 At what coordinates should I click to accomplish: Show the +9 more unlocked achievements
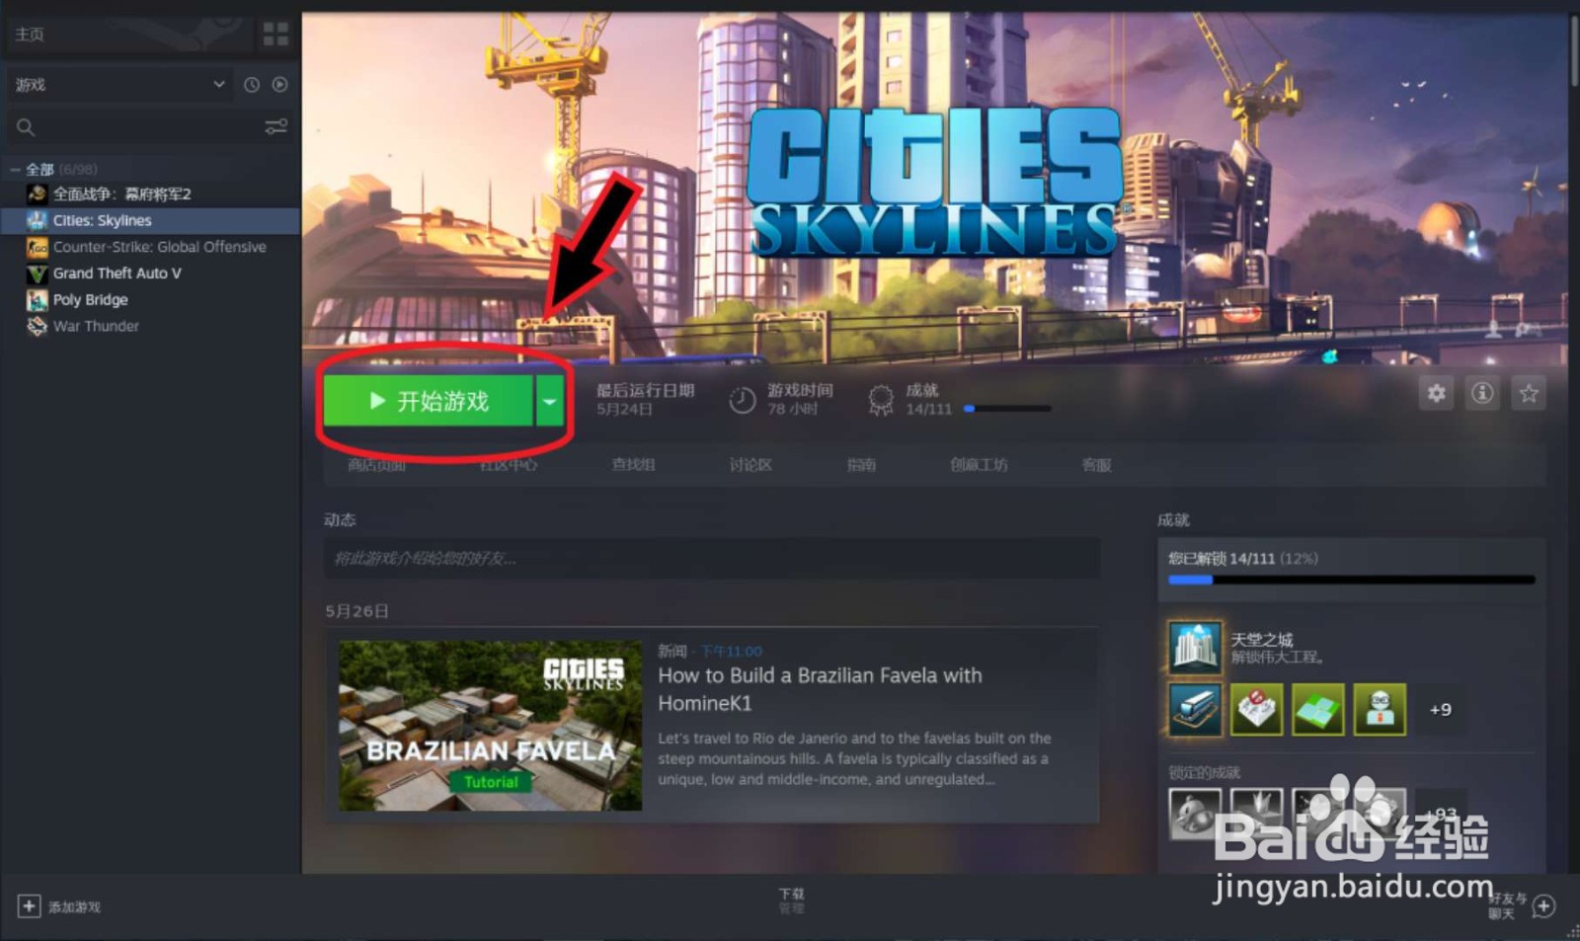coord(1440,709)
